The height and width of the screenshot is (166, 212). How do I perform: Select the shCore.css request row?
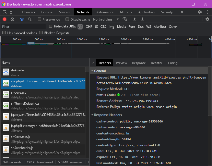(x=43, y=95)
